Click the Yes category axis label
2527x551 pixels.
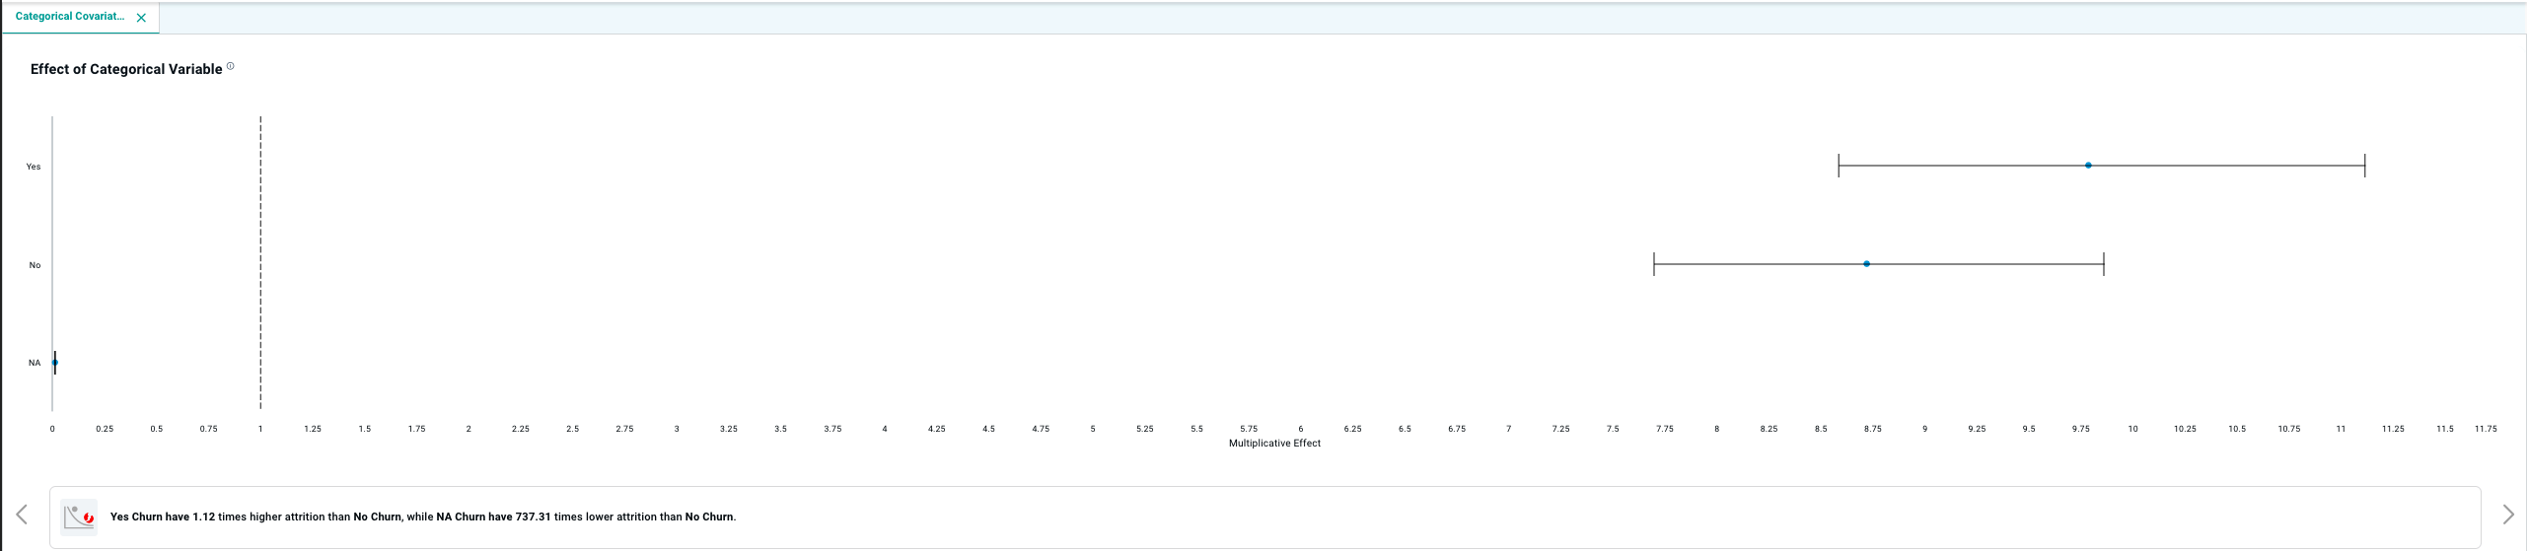pos(34,167)
